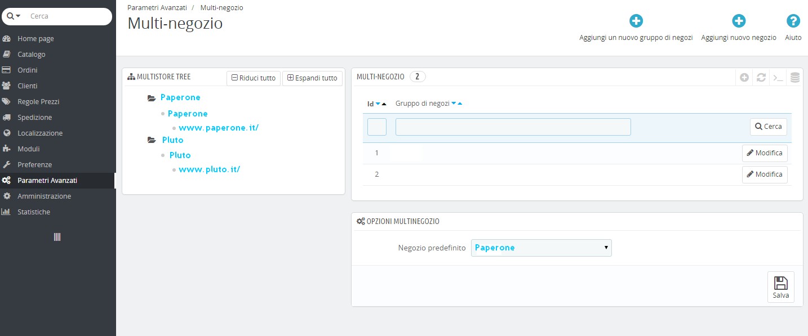Click the Spedizione truck icon
808x336 pixels.
7,118
